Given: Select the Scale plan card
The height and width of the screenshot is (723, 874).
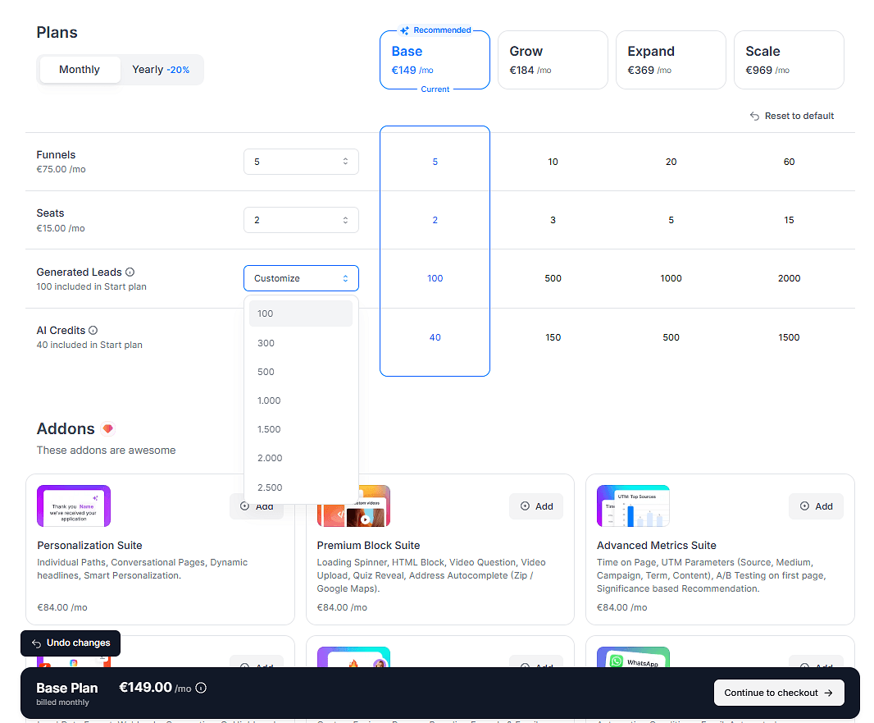Looking at the screenshot, I should coord(790,60).
